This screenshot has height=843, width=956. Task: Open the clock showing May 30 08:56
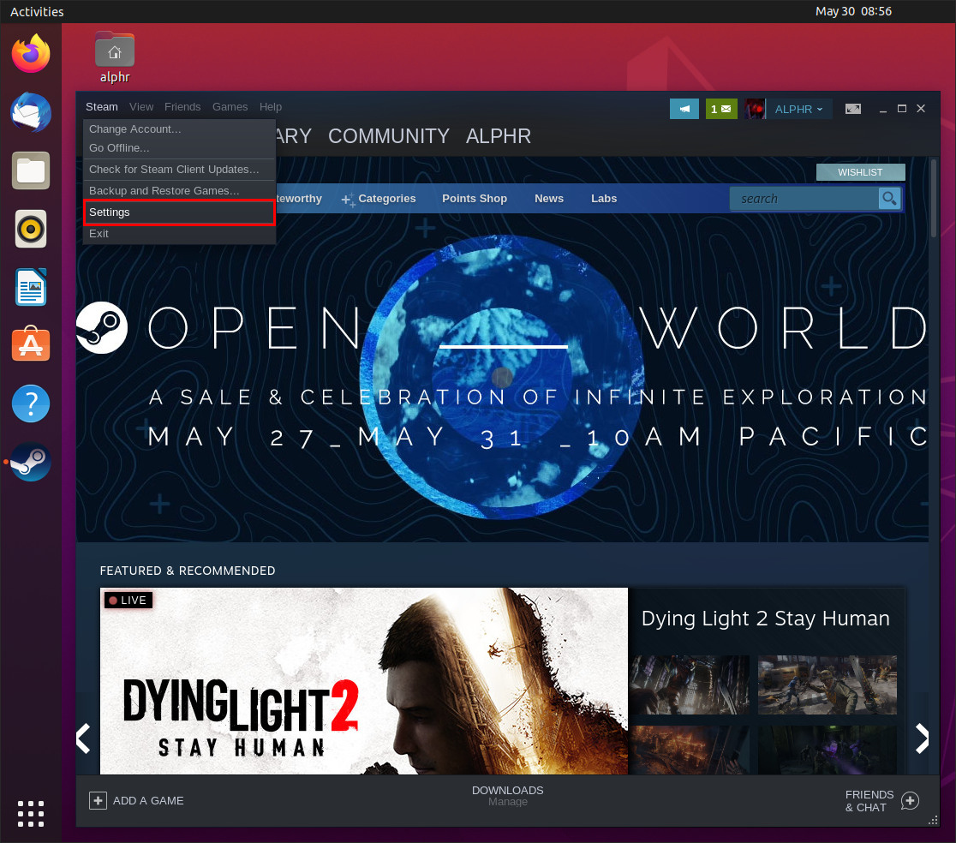853,12
